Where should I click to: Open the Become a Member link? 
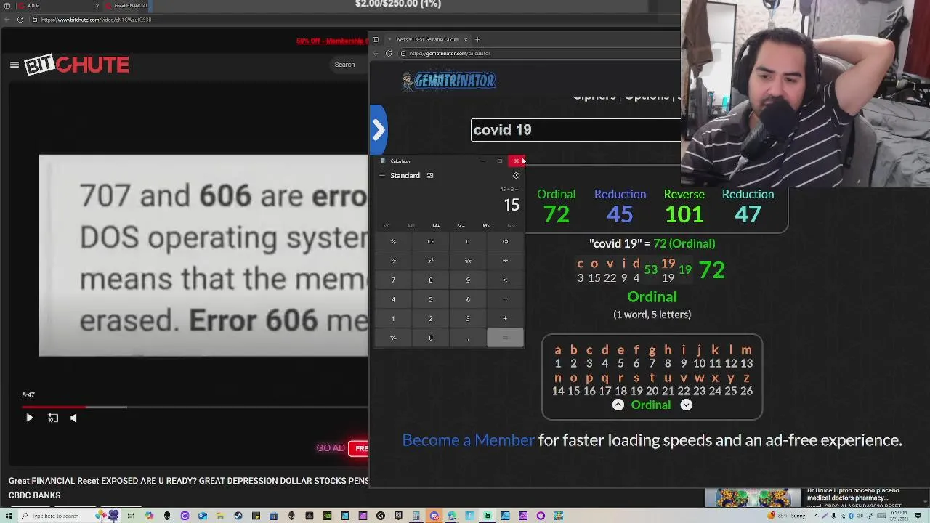(x=468, y=440)
